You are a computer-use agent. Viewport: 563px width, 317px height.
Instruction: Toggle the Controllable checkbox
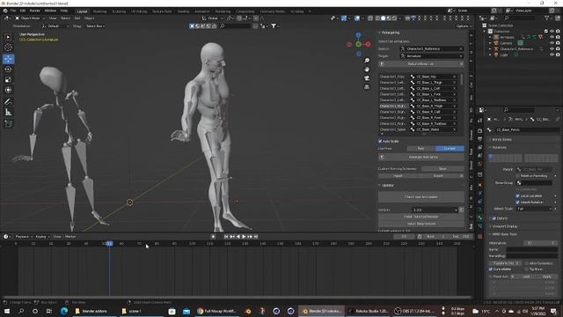[x=491, y=269]
